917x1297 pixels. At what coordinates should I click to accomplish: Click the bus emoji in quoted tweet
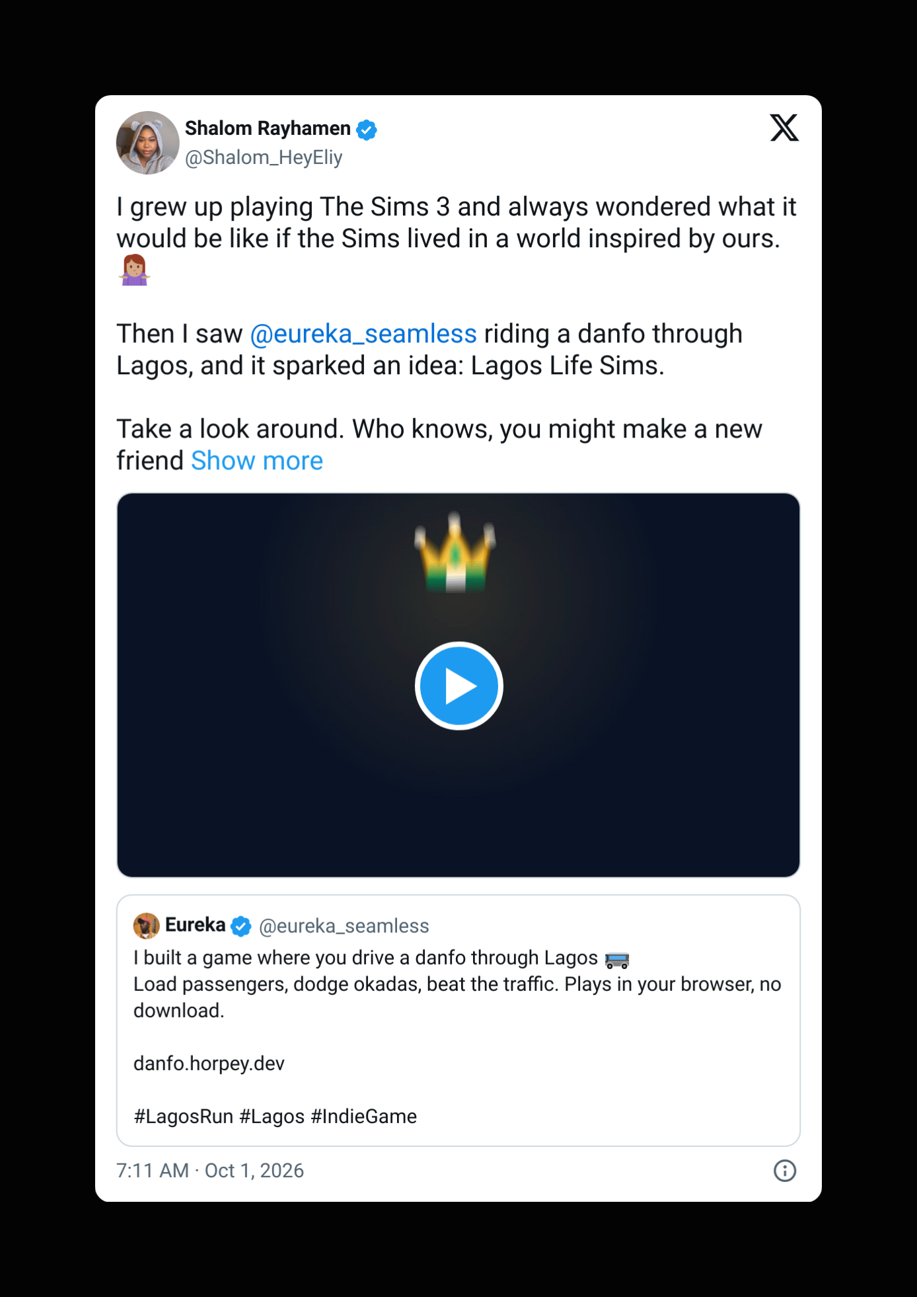617,959
